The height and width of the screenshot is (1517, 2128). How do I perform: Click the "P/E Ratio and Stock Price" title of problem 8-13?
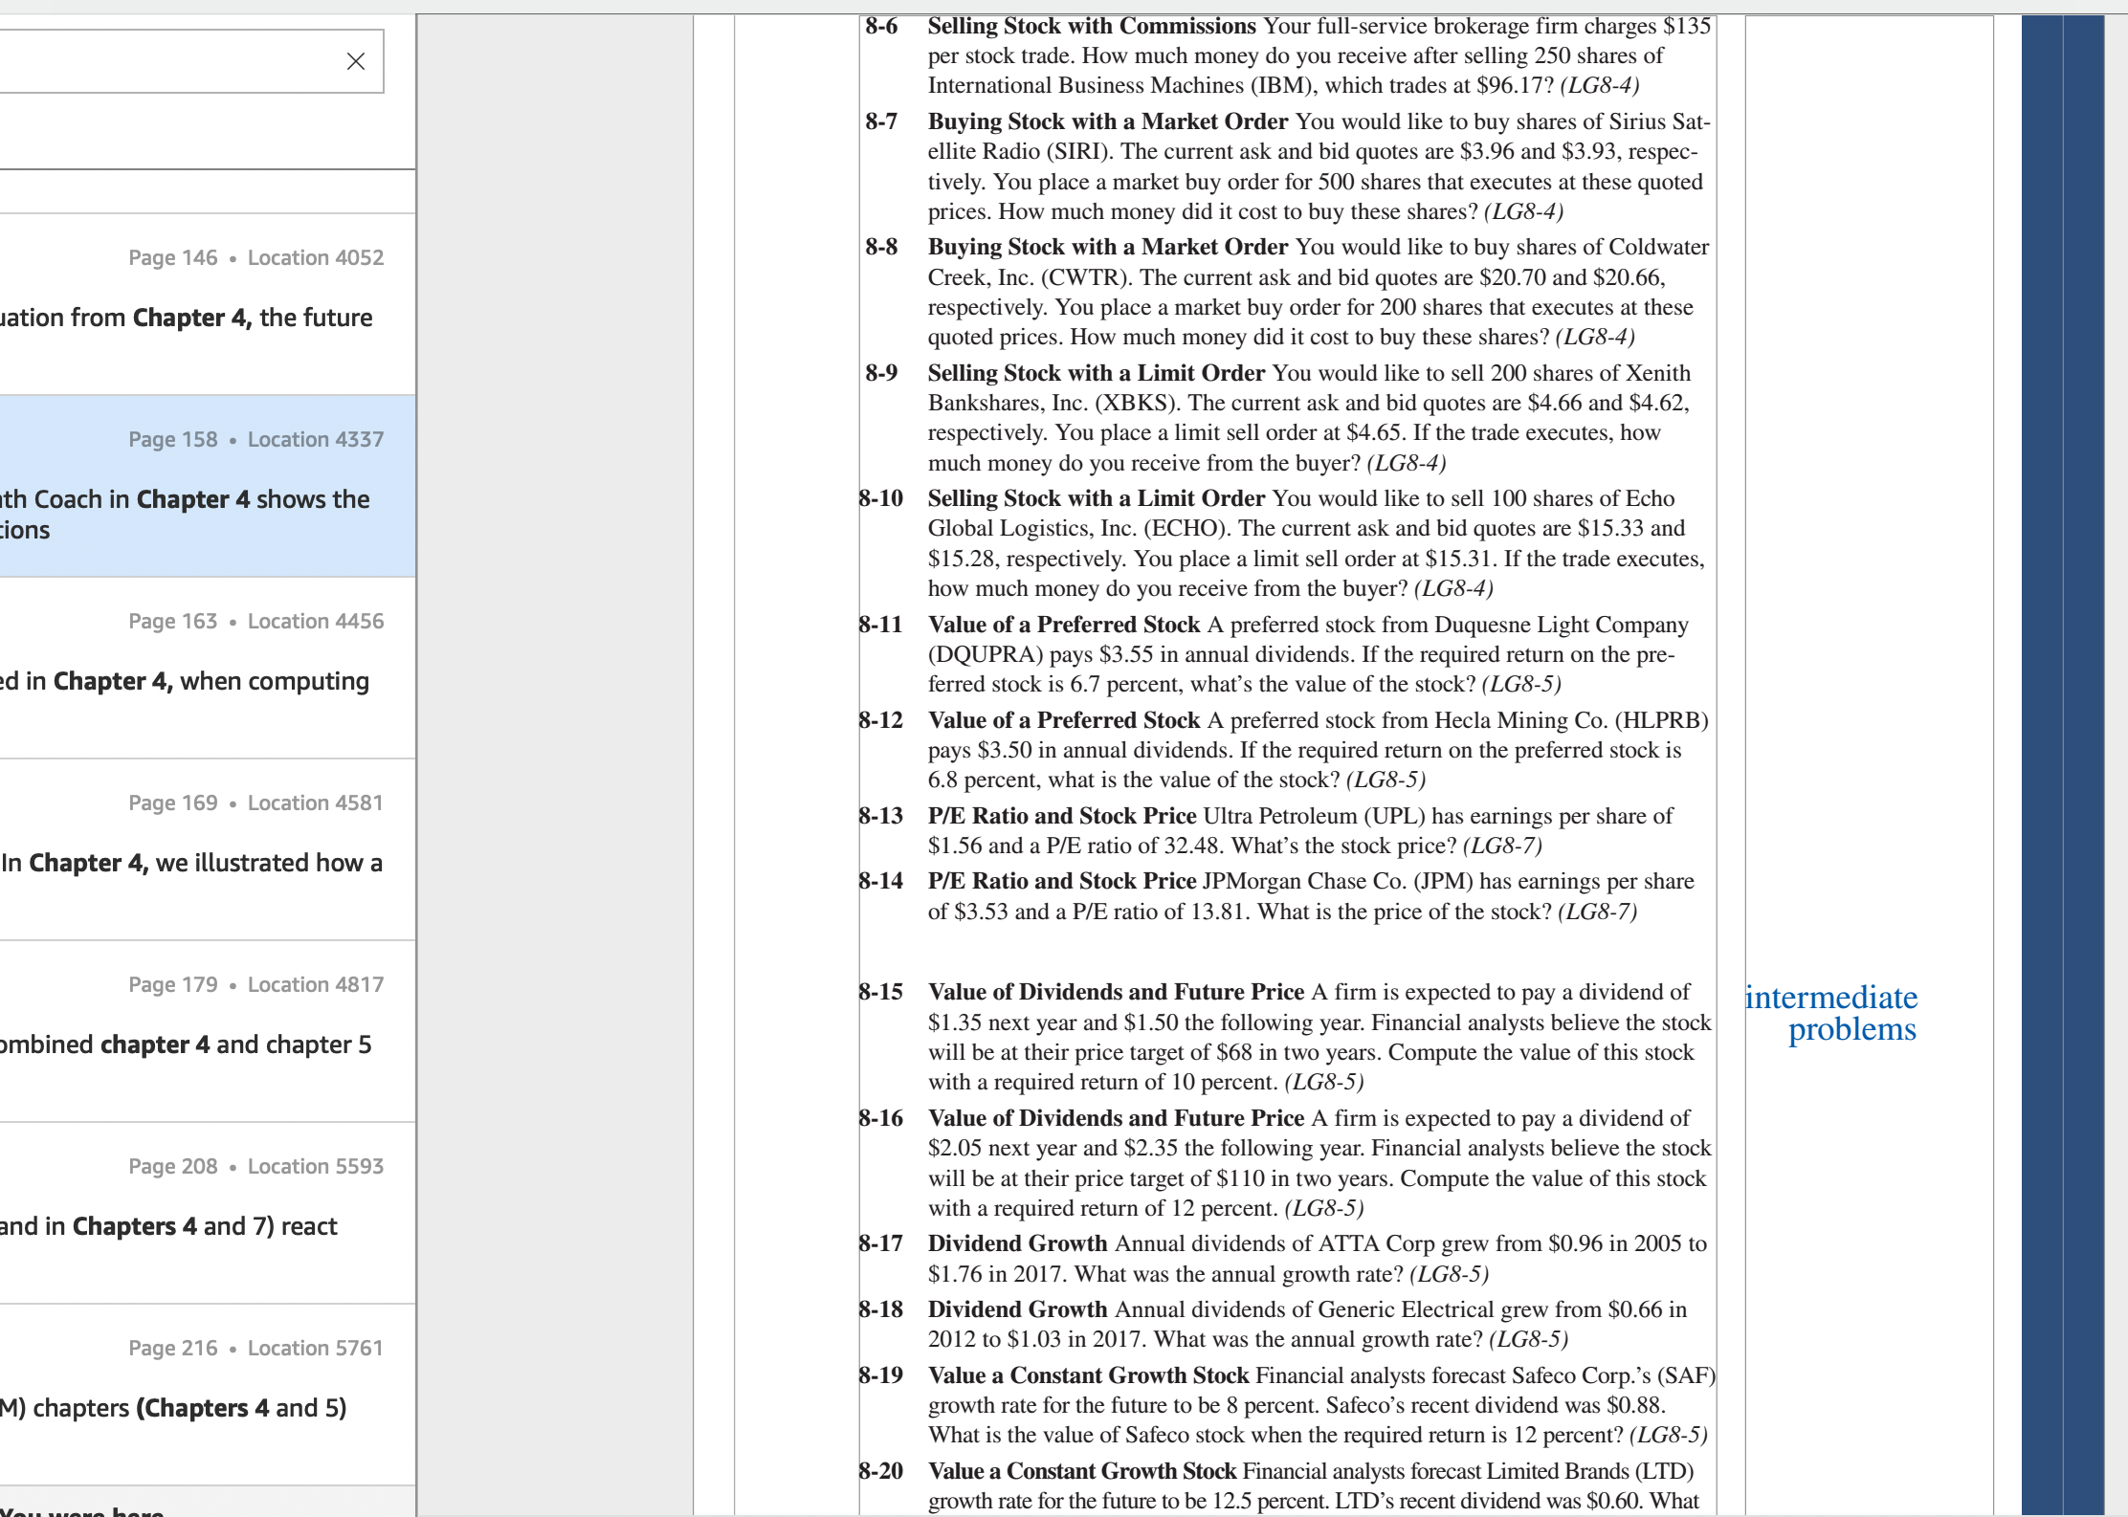click(1062, 816)
